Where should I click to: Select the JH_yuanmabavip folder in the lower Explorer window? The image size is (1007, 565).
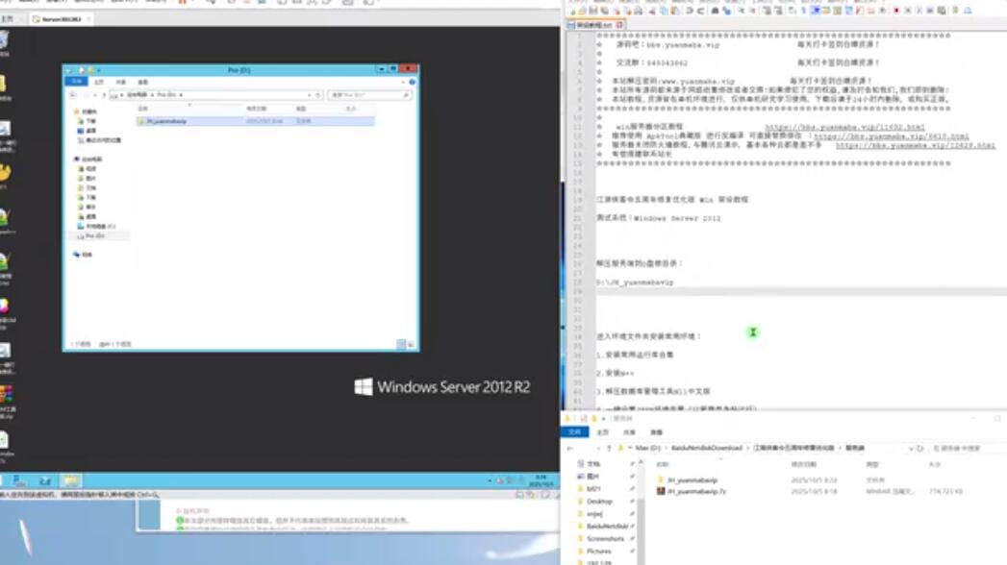pyautogui.click(x=691, y=479)
